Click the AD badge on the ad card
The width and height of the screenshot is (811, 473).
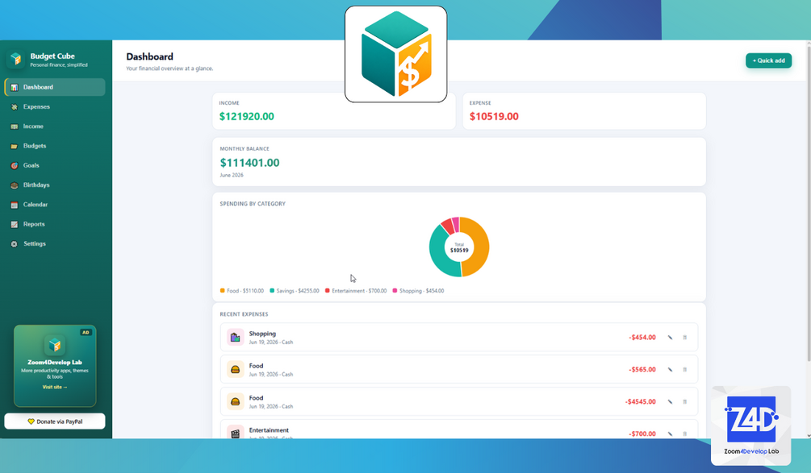86,333
